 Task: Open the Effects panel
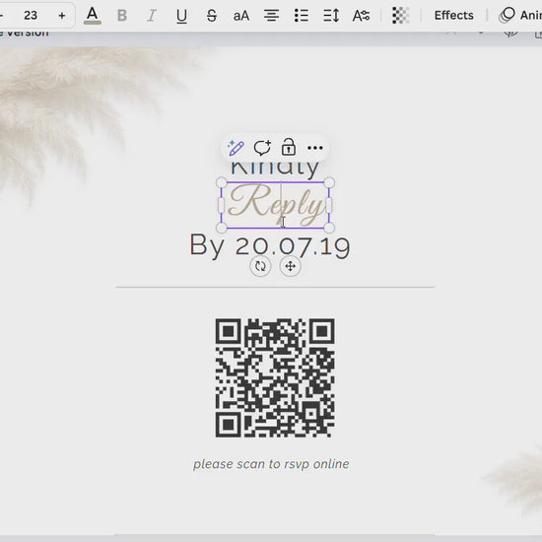click(454, 16)
